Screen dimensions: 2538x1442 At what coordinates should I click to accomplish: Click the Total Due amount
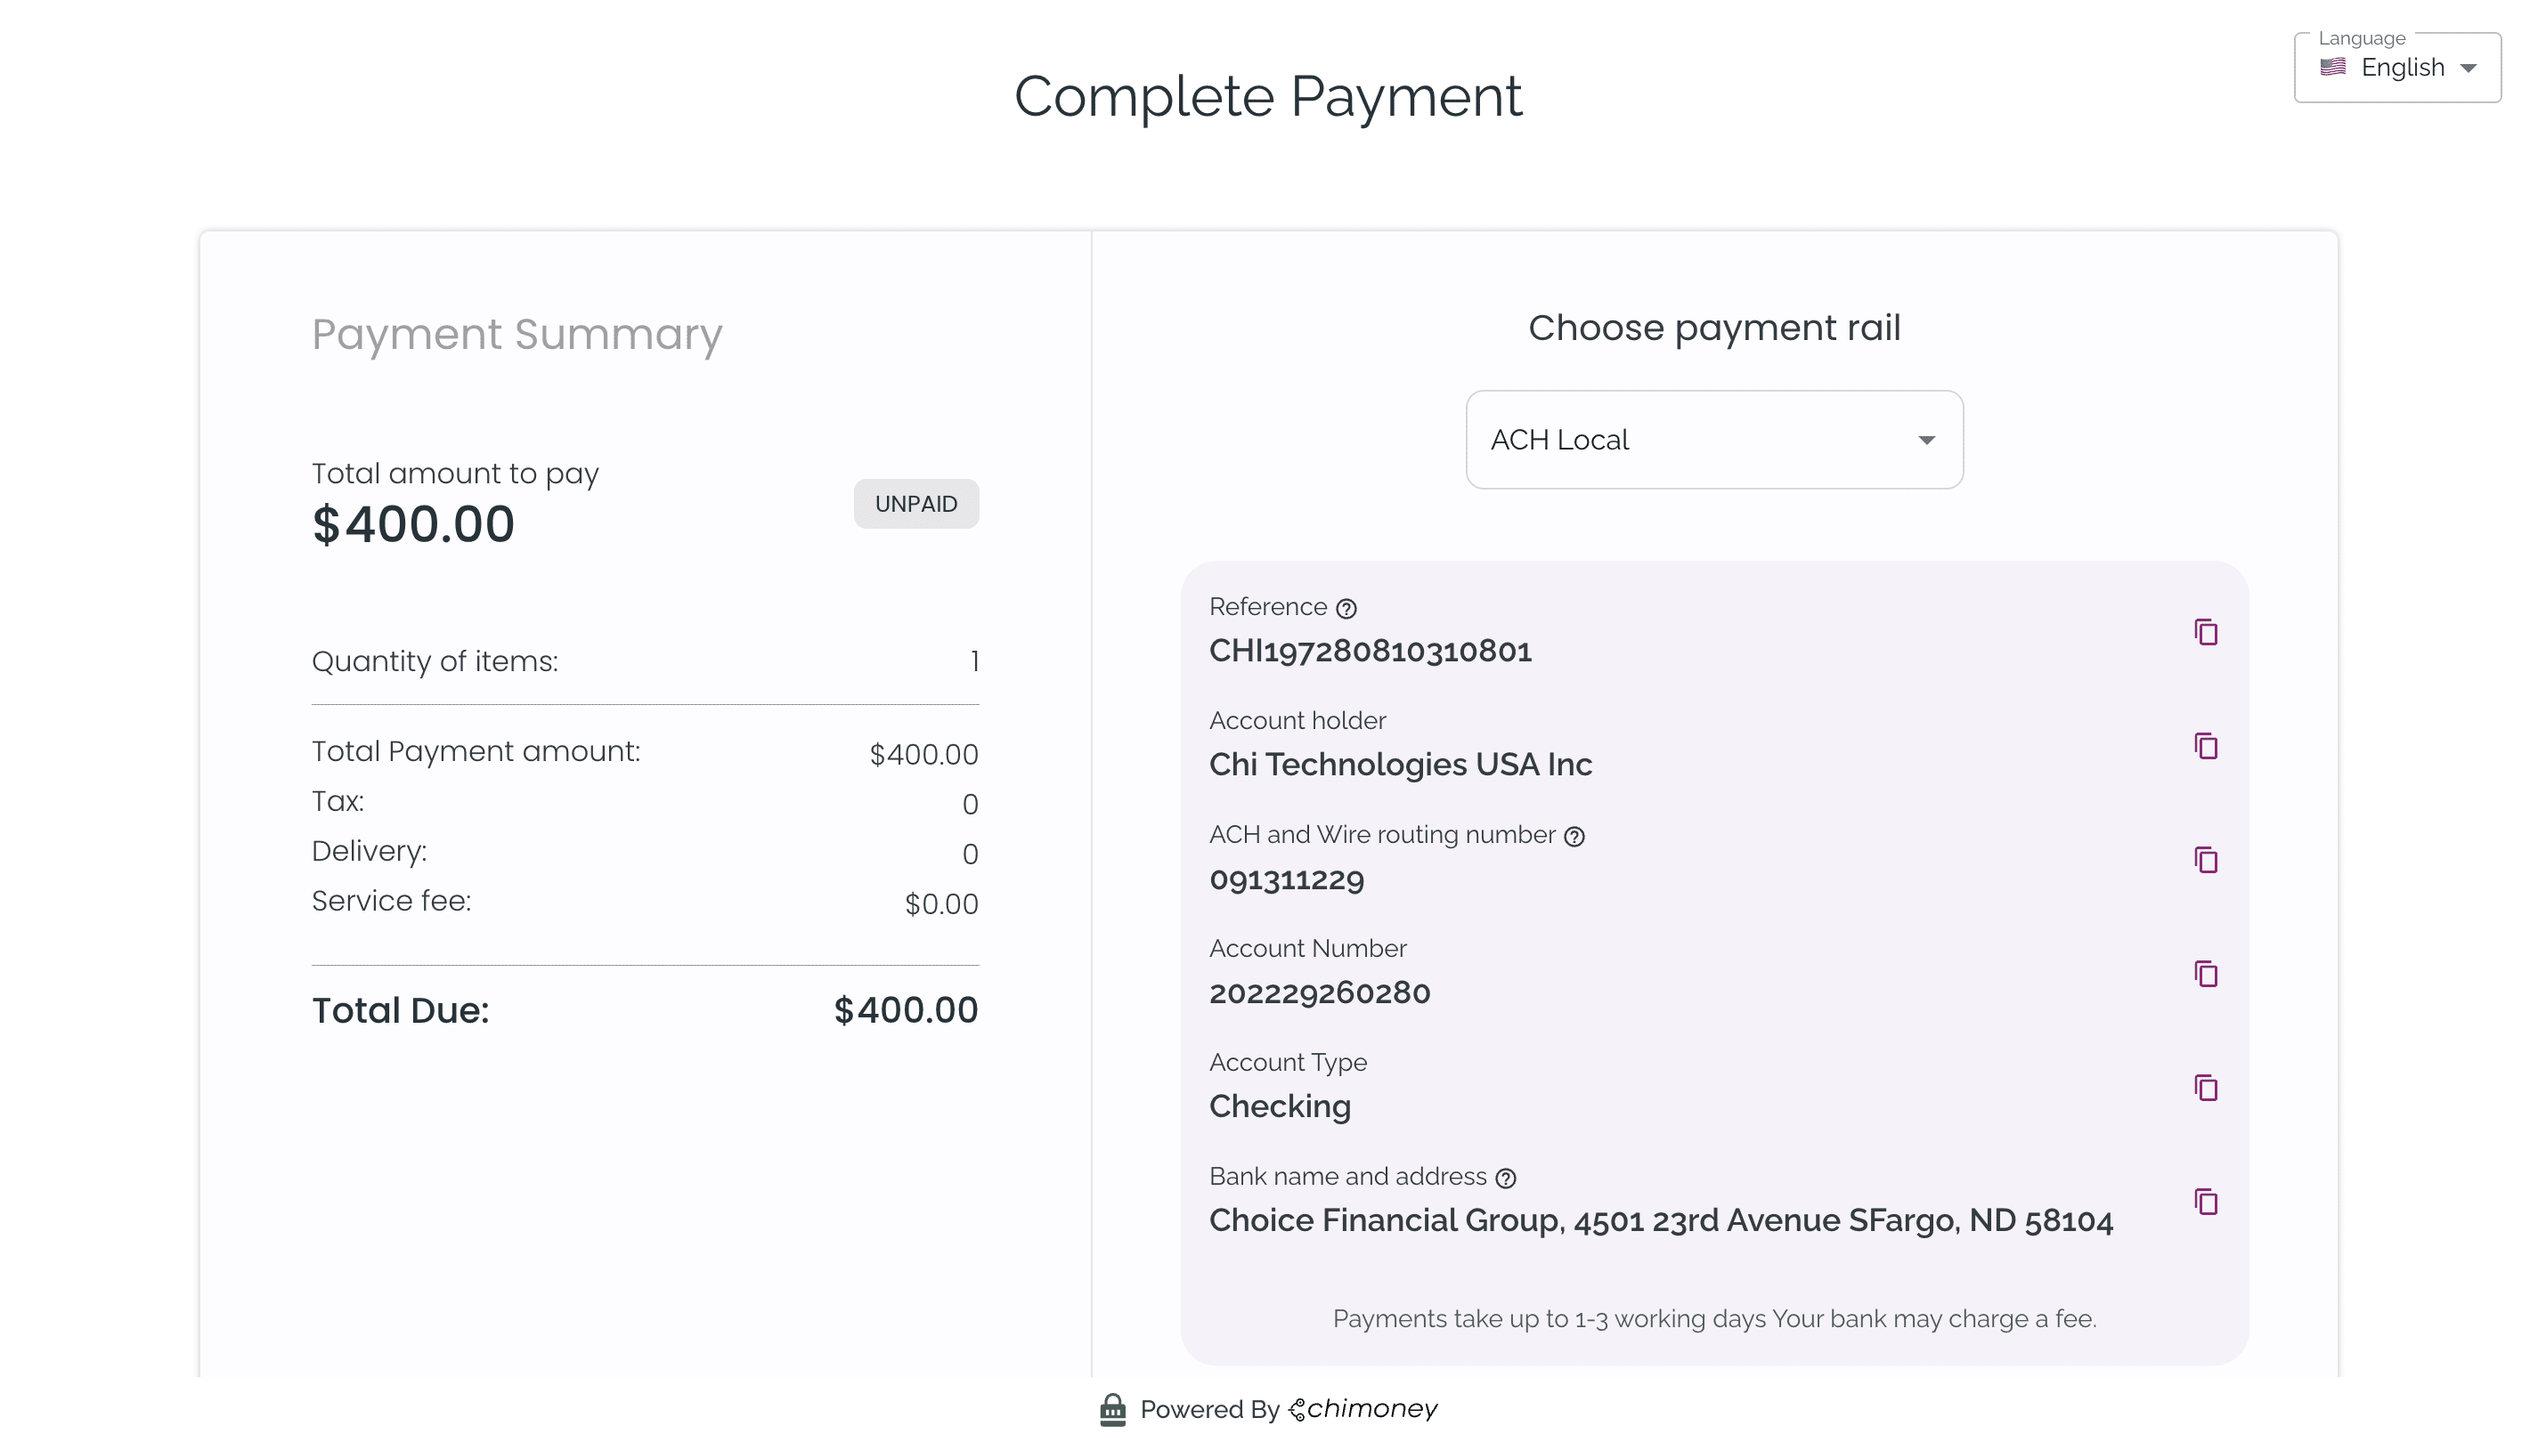pyautogui.click(x=906, y=1010)
